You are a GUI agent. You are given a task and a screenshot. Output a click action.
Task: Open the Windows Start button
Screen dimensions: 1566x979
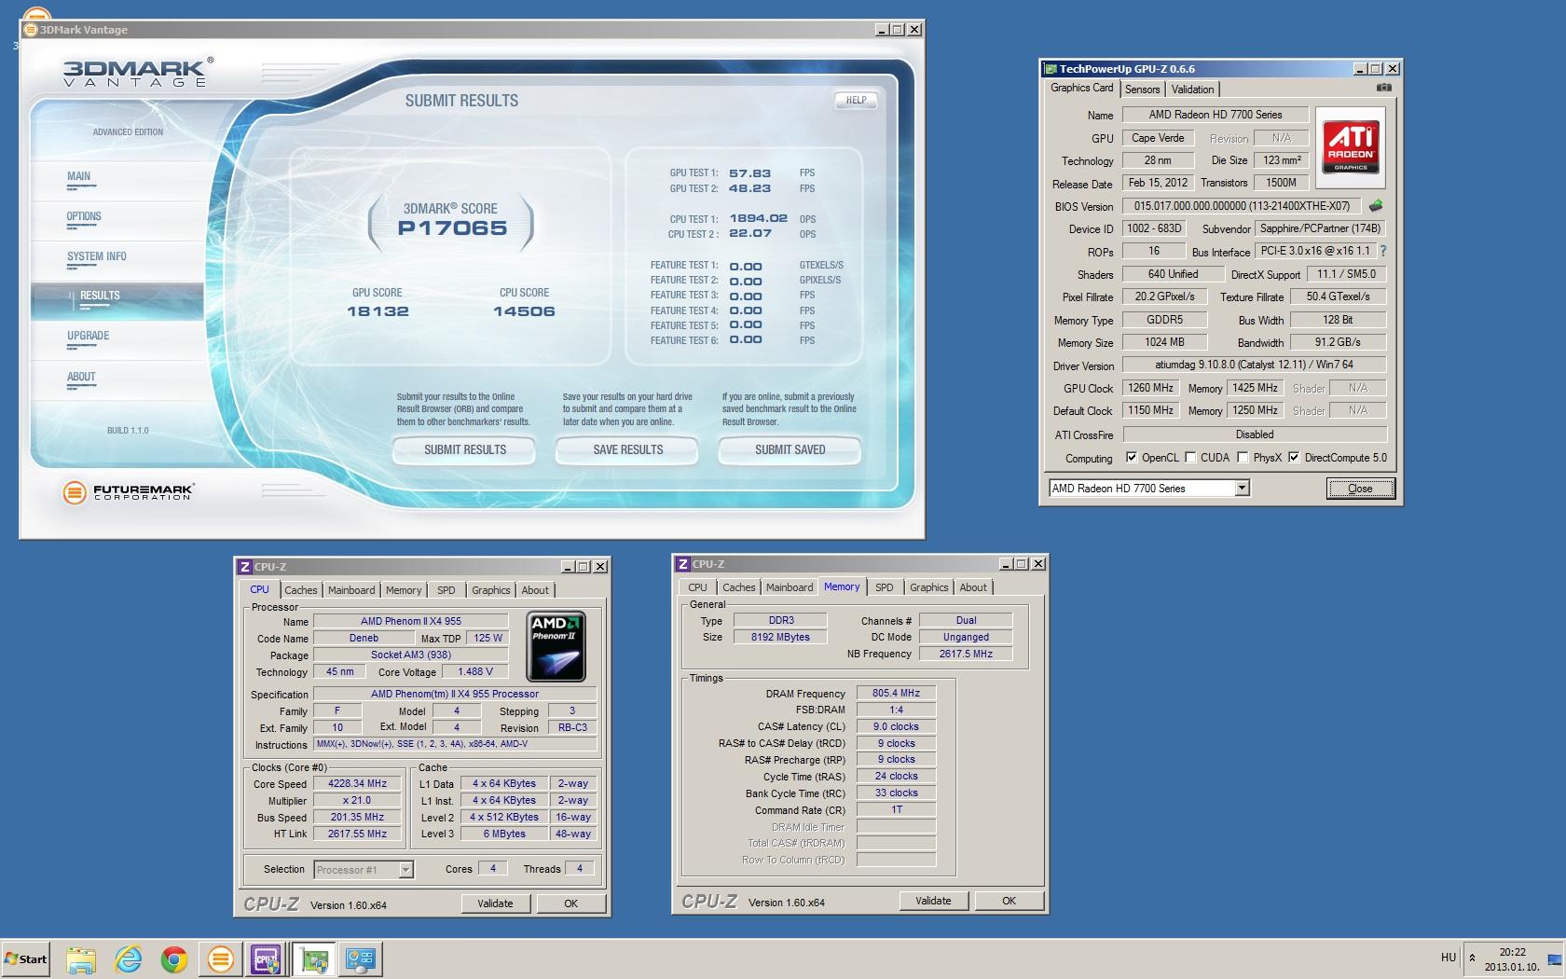25,958
